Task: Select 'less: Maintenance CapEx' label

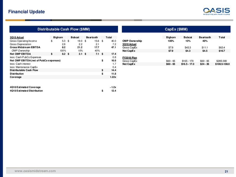Action: pos(24,67)
